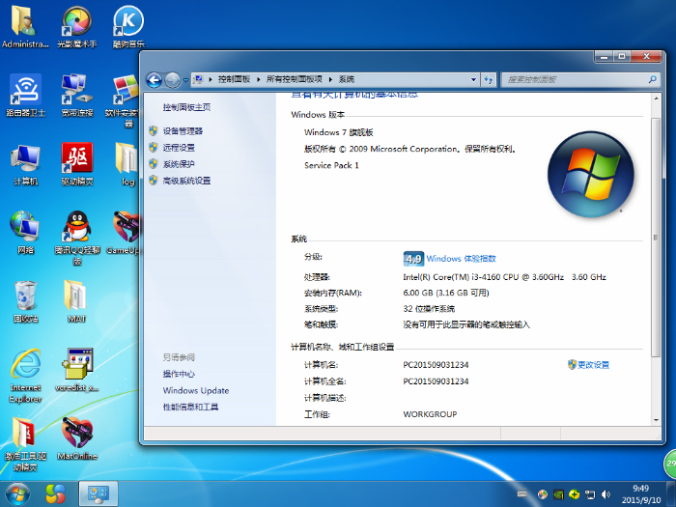Image resolution: width=676 pixels, height=507 pixels.
Task: Click the volume speaker tray icon
Action: 607,494
